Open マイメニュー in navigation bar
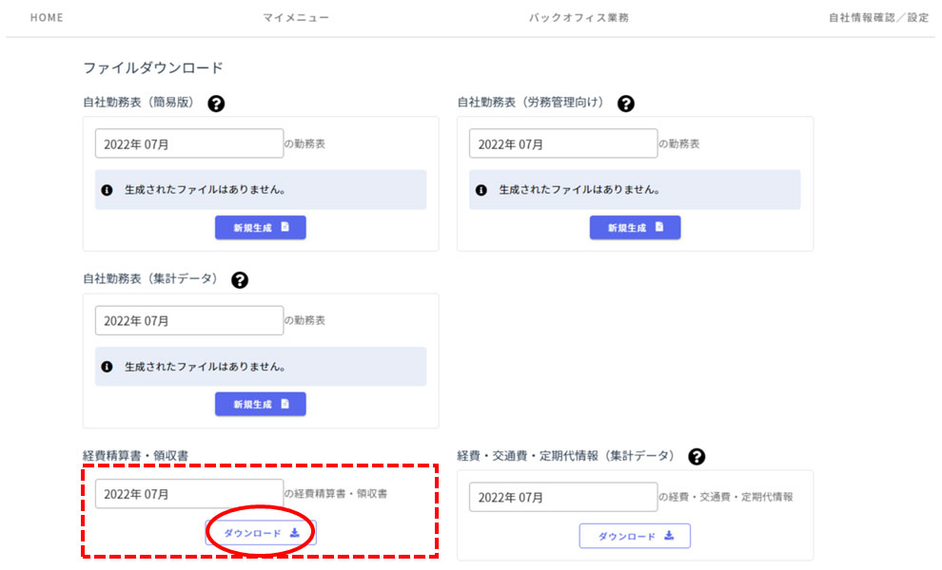942x570 pixels. (x=296, y=17)
